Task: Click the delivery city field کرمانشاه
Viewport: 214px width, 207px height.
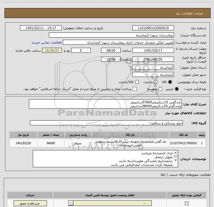Action: 153,74
